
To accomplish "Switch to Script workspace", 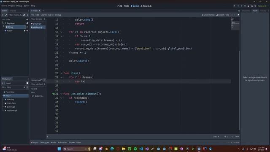I will pyautogui.click(x=135, y=6).
